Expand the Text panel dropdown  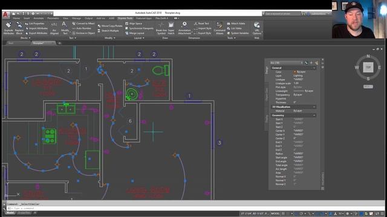tap(73, 38)
